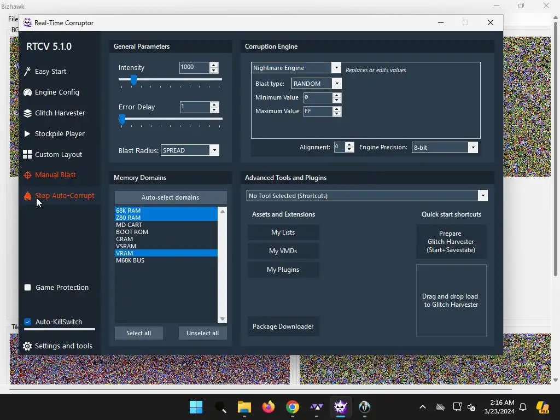The width and height of the screenshot is (560, 420).
Task: Click the Glitch Harvester layers icon
Action: (27, 113)
